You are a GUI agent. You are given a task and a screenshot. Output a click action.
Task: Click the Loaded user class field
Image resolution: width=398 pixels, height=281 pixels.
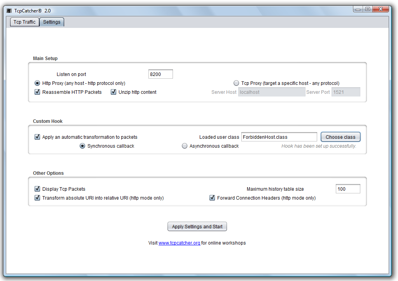point(279,137)
